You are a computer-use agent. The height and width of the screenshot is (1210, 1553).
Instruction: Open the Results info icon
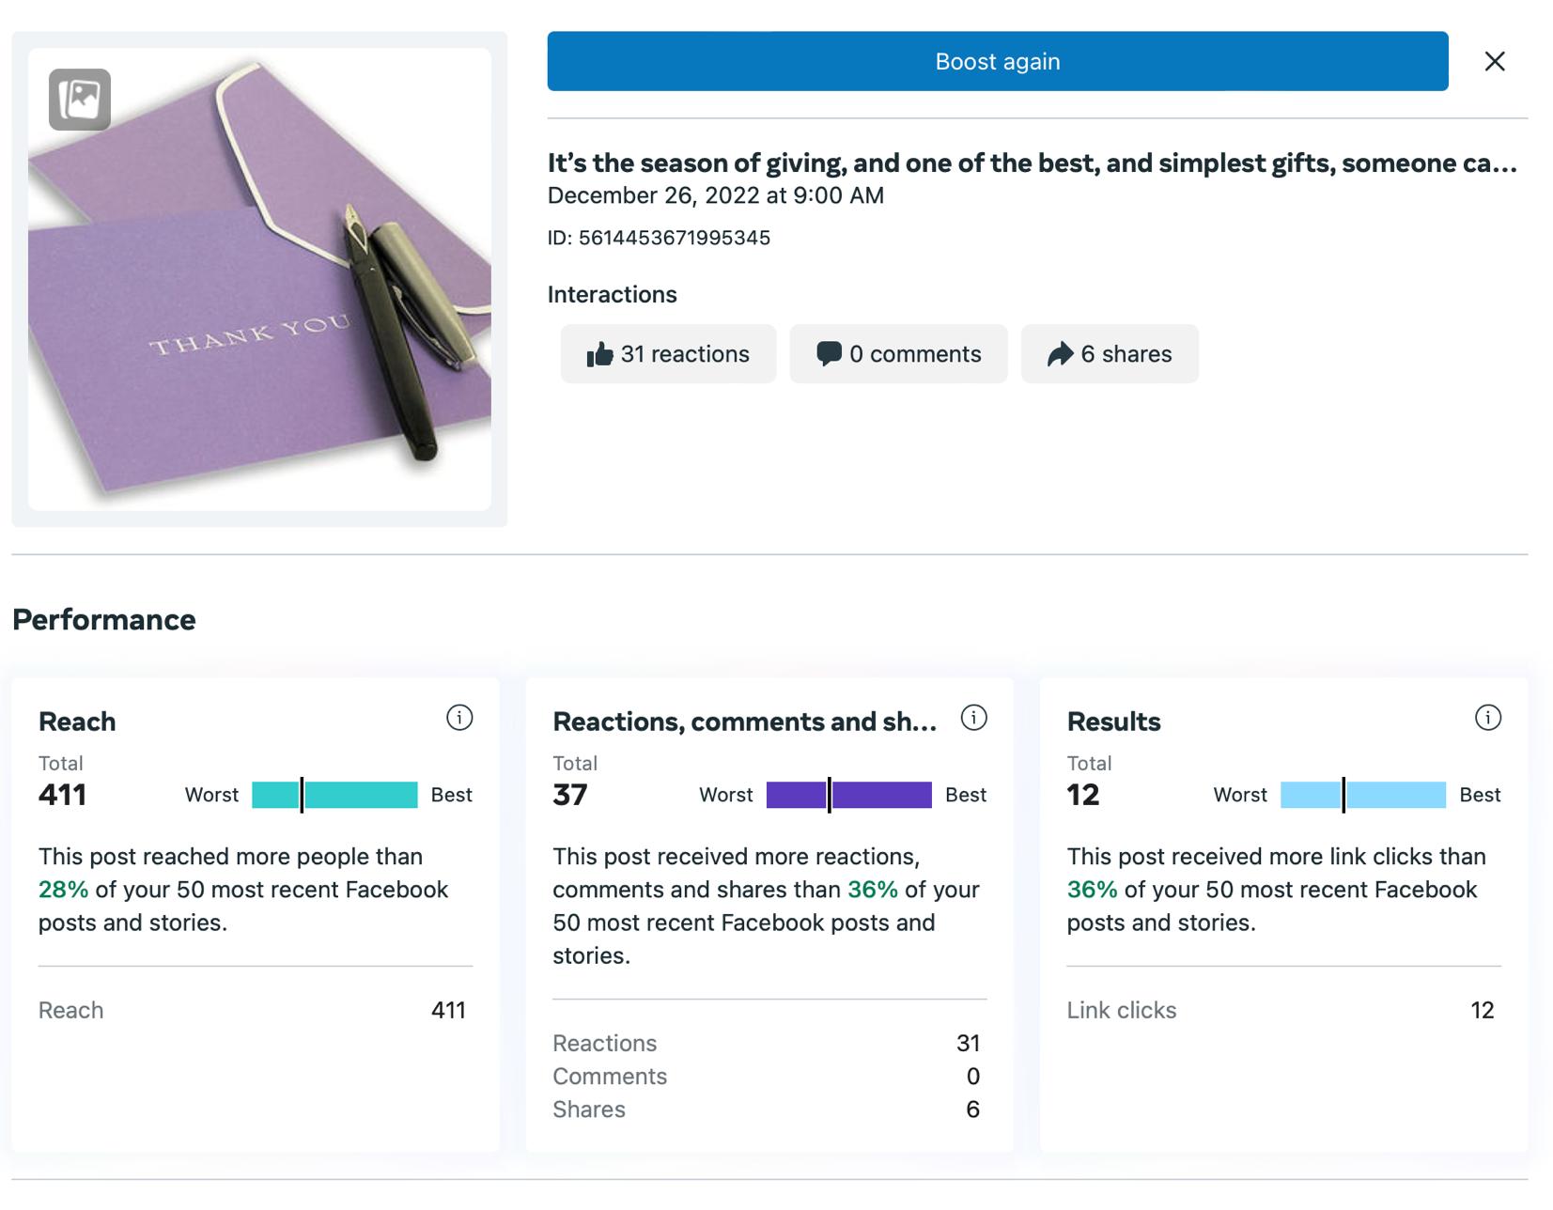coord(1487,718)
